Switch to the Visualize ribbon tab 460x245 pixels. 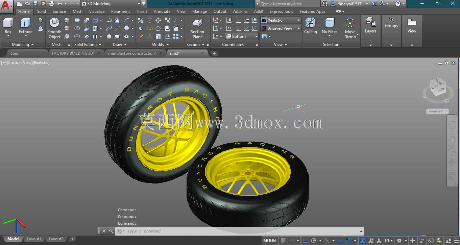point(97,11)
